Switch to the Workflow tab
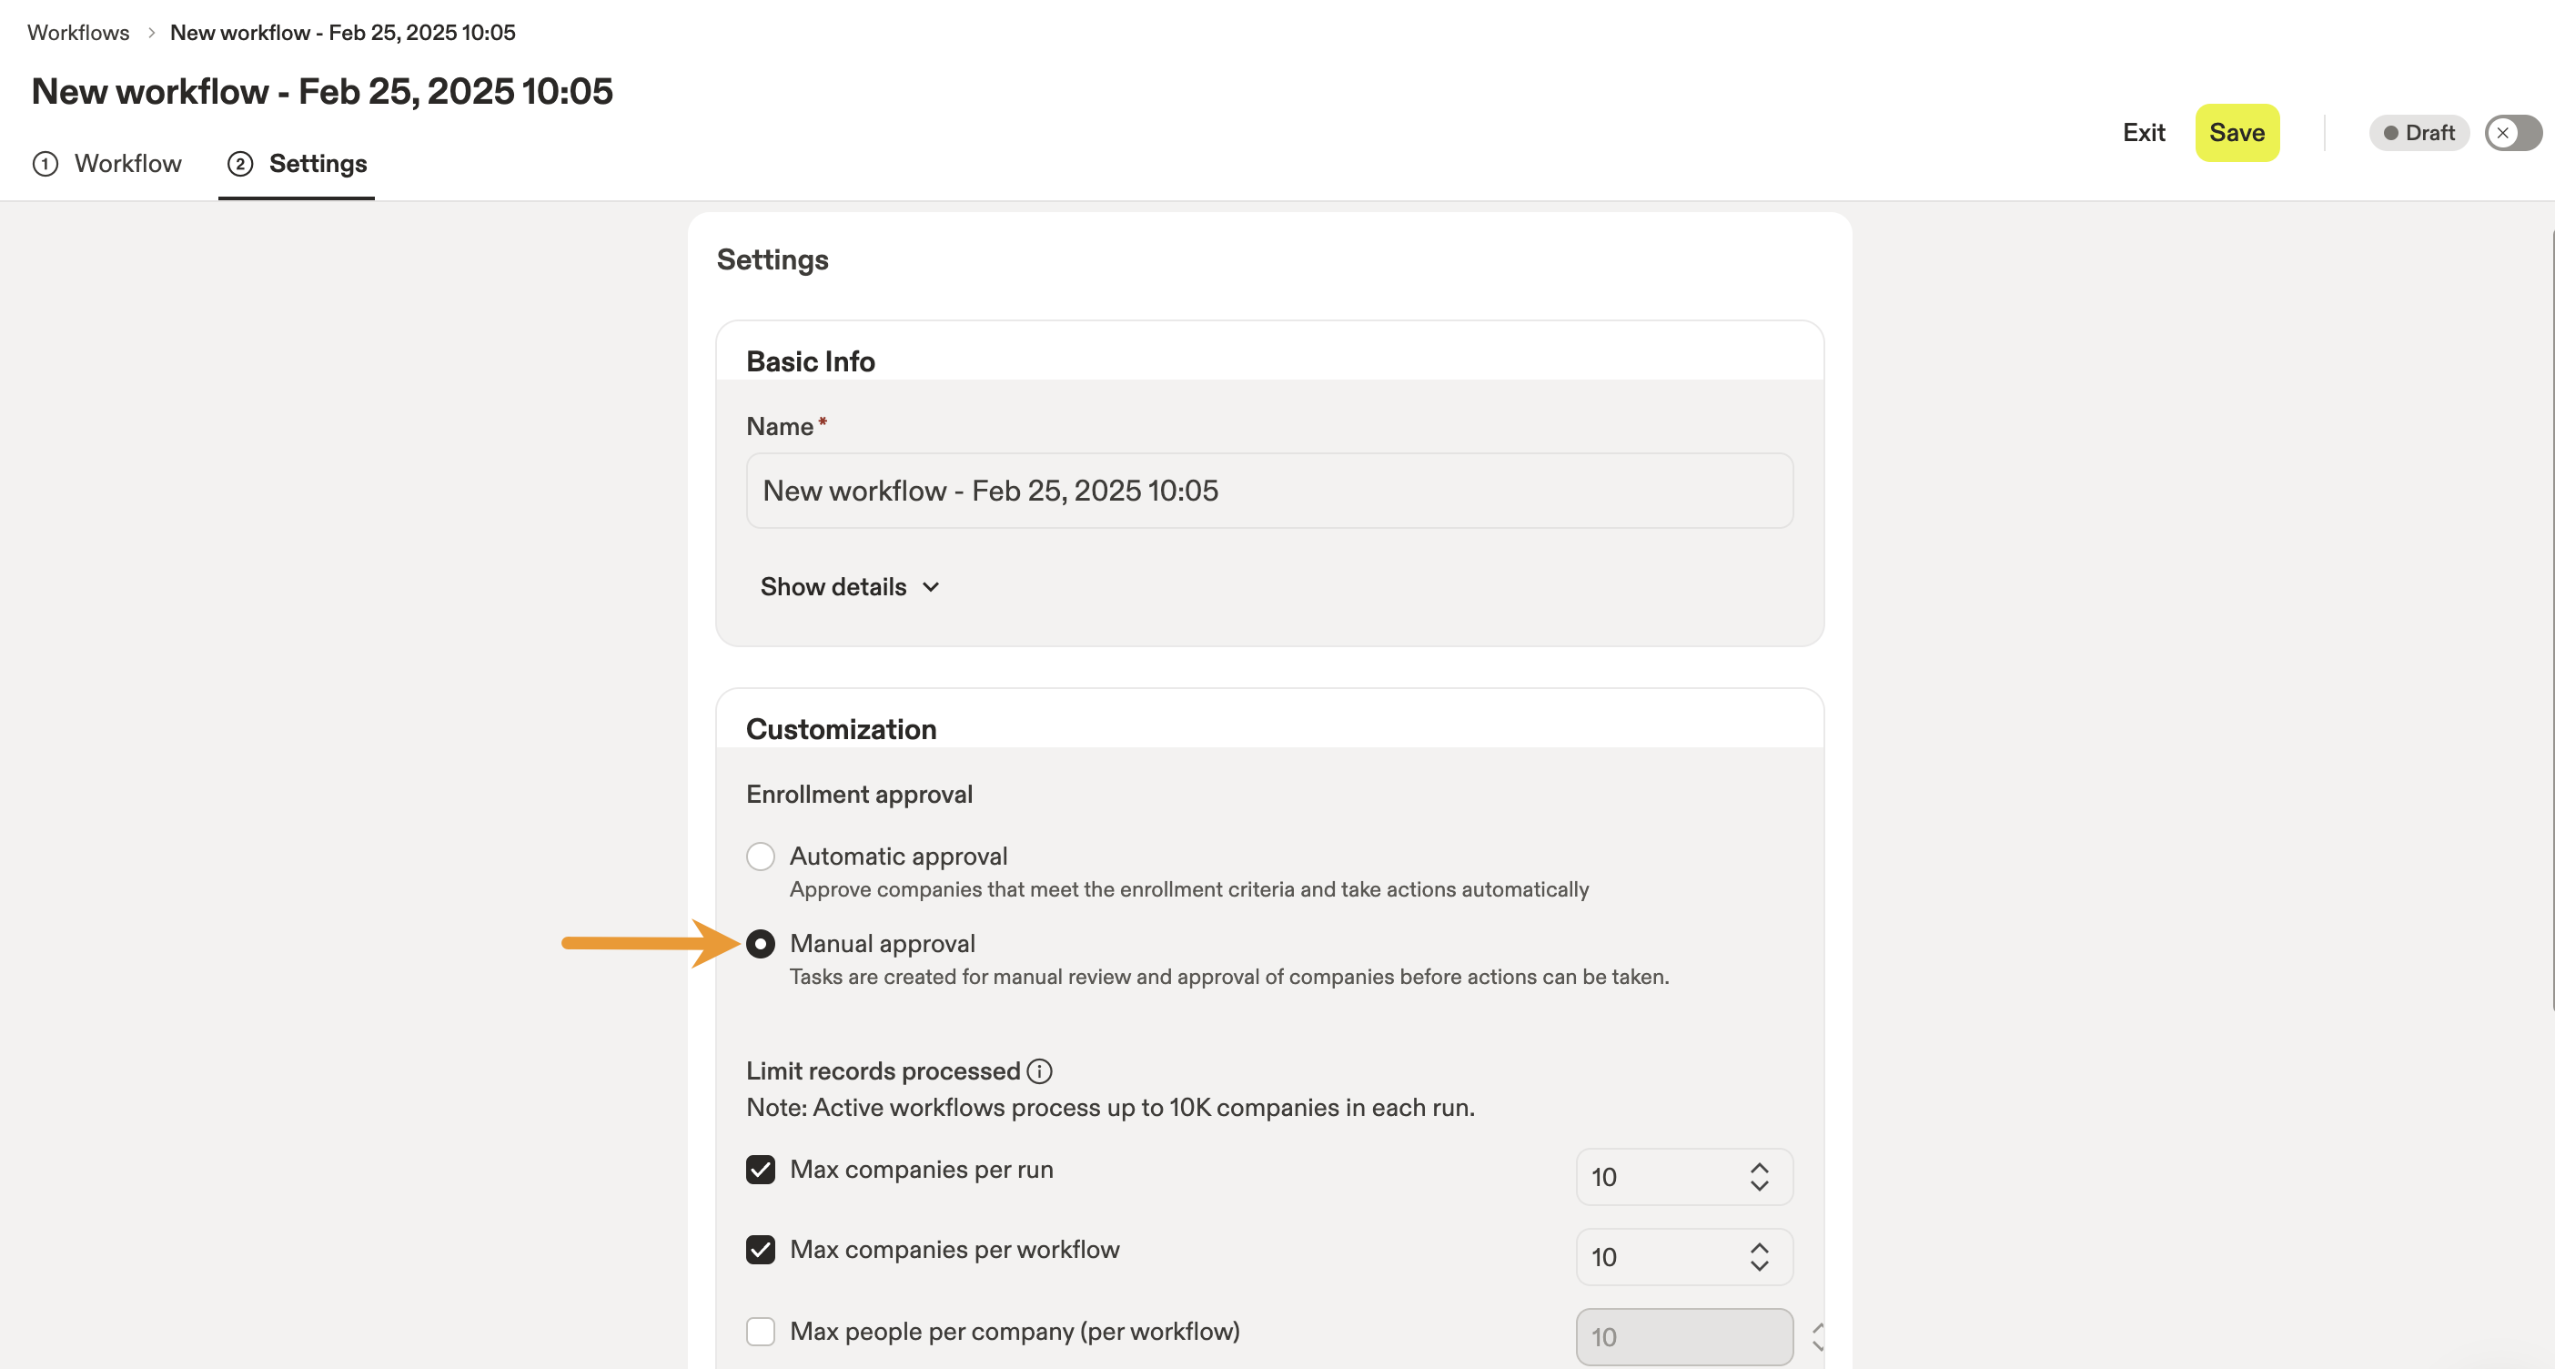2555x1369 pixels. click(108, 164)
